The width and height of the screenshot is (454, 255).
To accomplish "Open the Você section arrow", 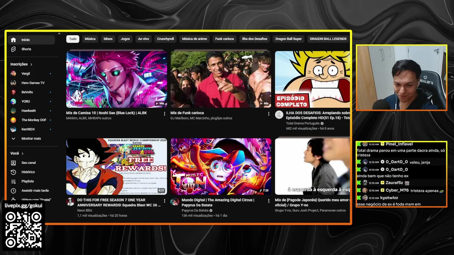I will [22, 153].
